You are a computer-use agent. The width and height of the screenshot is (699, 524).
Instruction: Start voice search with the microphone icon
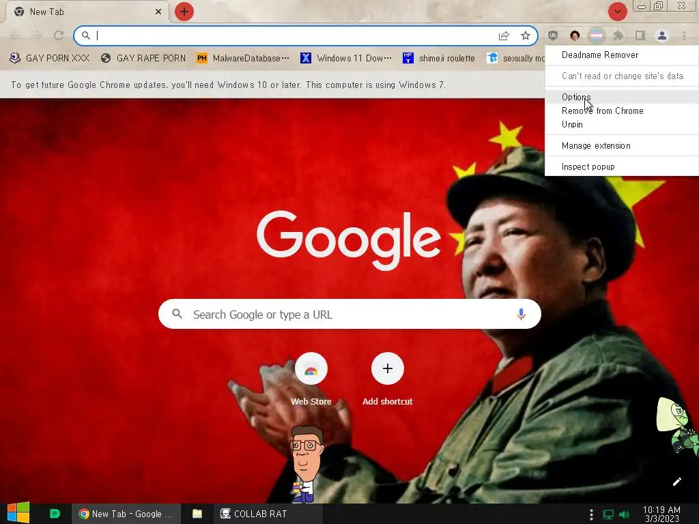tap(521, 314)
